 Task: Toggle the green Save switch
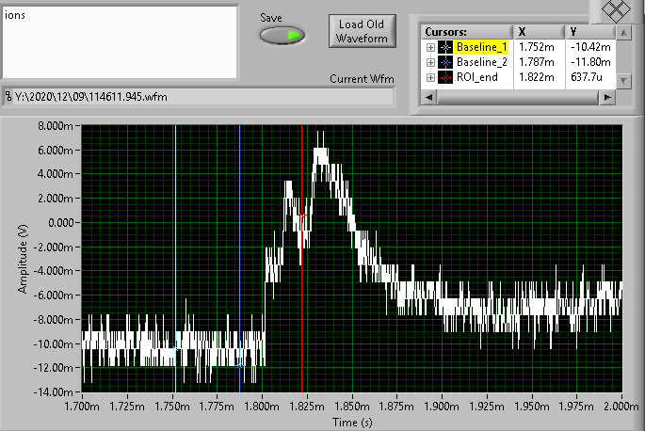pyautogui.click(x=282, y=36)
